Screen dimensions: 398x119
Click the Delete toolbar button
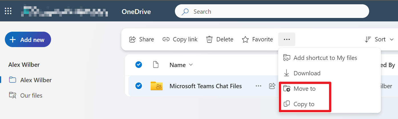pos(220,39)
